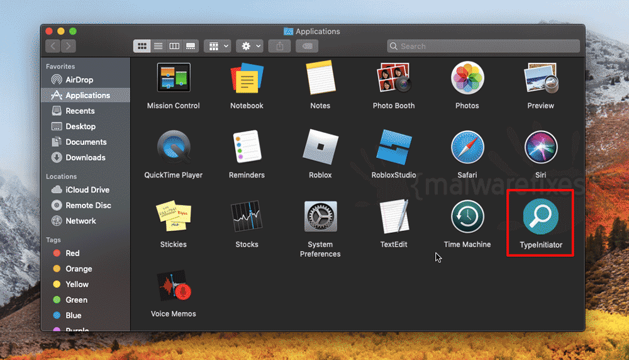Image resolution: width=629 pixels, height=360 pixels.
Task: Switch to list view in toolbar
Action: [x=159, y=46]
